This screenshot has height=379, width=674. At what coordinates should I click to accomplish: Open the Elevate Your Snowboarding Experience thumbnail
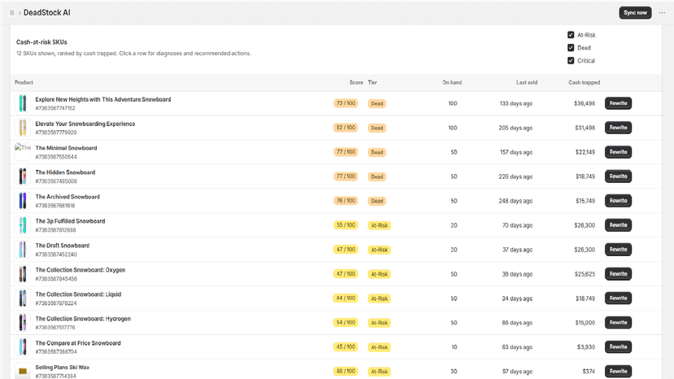coord(22,128)
